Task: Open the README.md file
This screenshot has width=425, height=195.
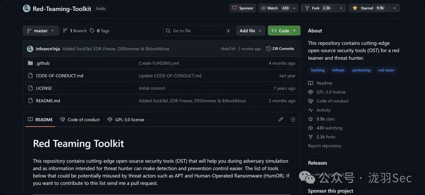Action: (x=48, y=101)
